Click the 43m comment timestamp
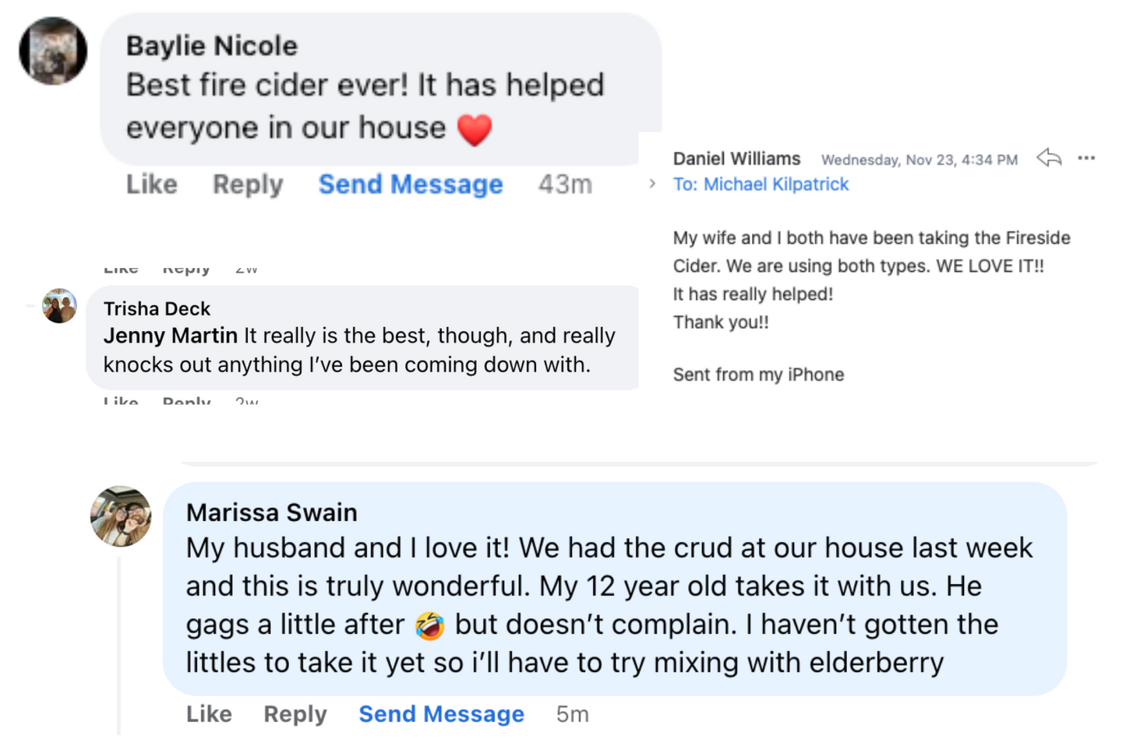The height and width of the screenshot is (750, 1126). 565,185
